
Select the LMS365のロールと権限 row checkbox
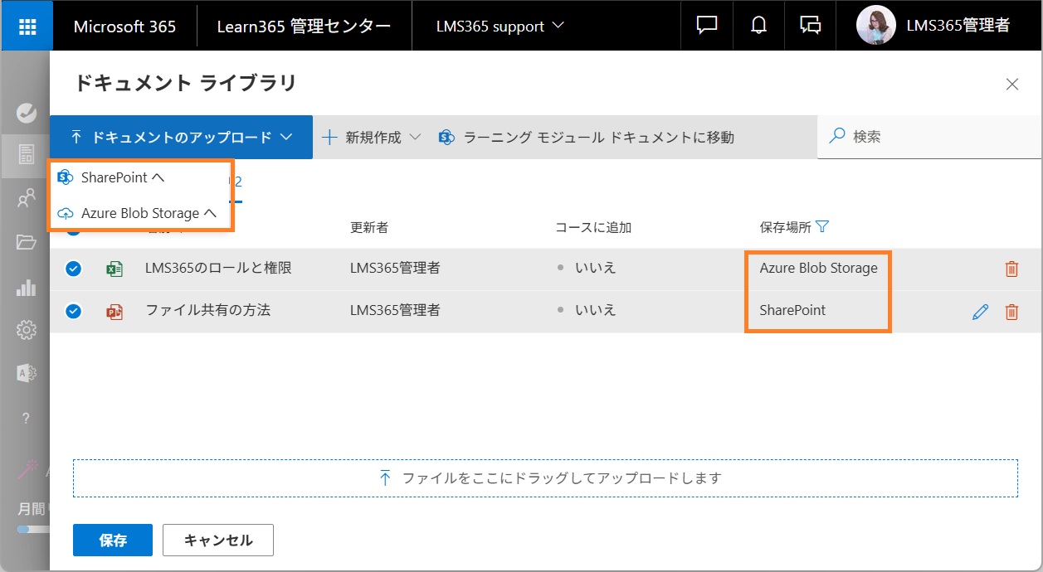click(73, 269)
